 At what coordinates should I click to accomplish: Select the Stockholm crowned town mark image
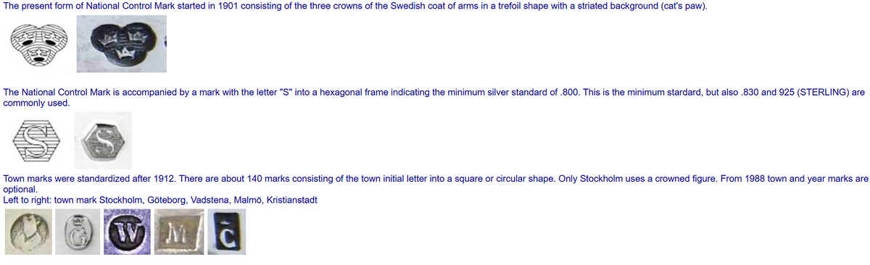click(28, 232)
